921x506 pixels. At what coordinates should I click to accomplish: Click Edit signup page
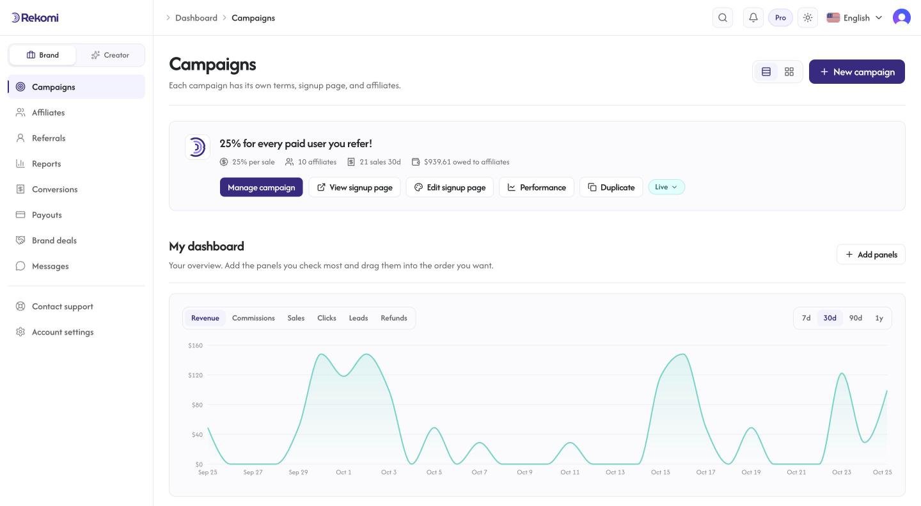click(450, 187)
